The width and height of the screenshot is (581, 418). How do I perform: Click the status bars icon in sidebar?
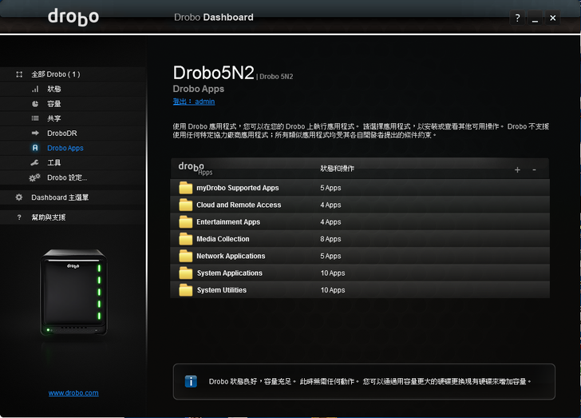click(35, 89)
